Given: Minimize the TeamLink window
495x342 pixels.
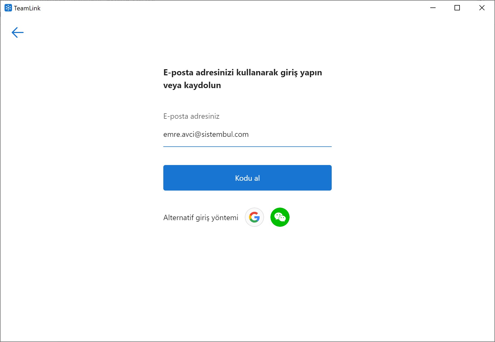Looking at the screenshot, I should click(x=433, y=8).
